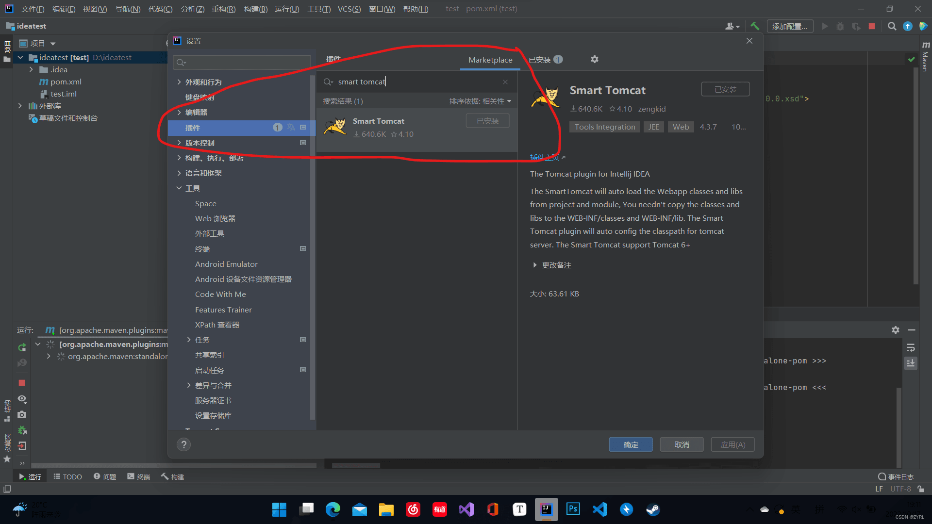Screen dimensions: 932x524
Task: Expand the 版本控制 settings node
Action: (x=179, y=143)
